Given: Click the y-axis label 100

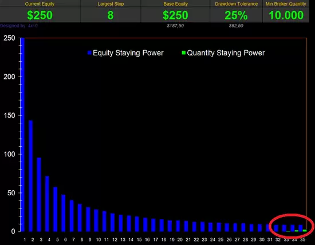Looking at the screenshot, I should click(9, 154).
